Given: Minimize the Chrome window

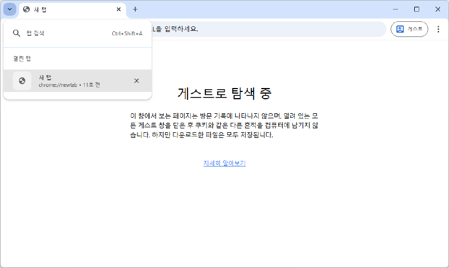Looking at the screenshot, I should 396,9.
